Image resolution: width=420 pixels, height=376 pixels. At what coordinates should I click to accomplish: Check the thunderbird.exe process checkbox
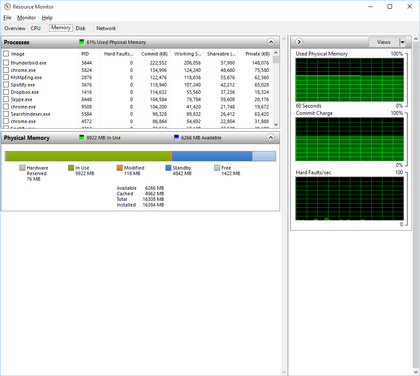(6, 62)
